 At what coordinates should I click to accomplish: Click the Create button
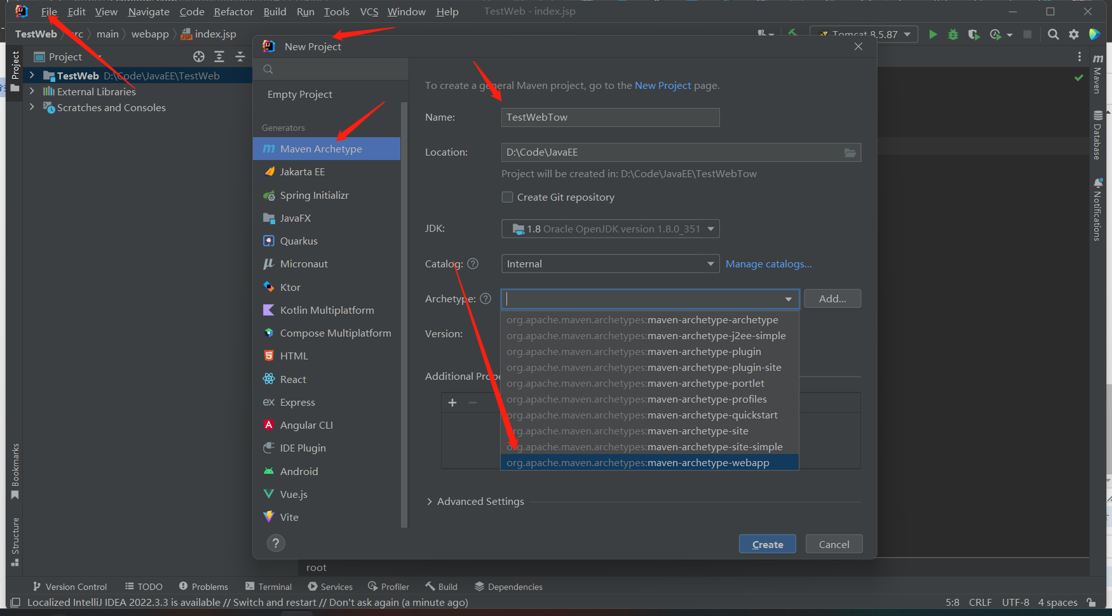click(768, 544)
